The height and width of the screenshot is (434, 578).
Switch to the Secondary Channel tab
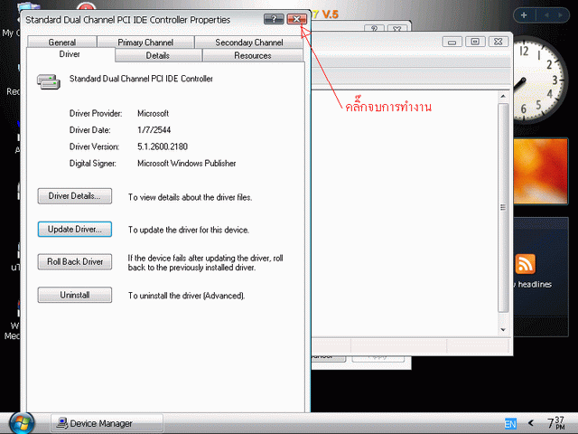point(249,42)
